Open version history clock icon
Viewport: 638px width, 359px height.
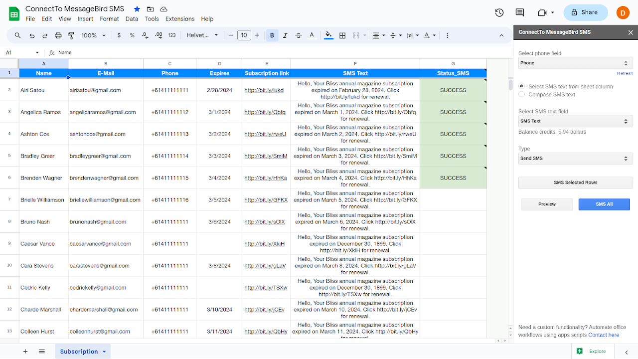point(499,12)
